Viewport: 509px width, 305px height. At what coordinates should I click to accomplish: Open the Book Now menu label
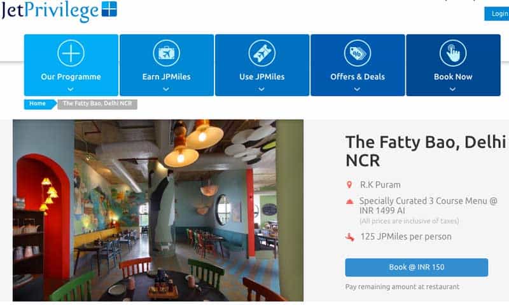pos(453,77)
